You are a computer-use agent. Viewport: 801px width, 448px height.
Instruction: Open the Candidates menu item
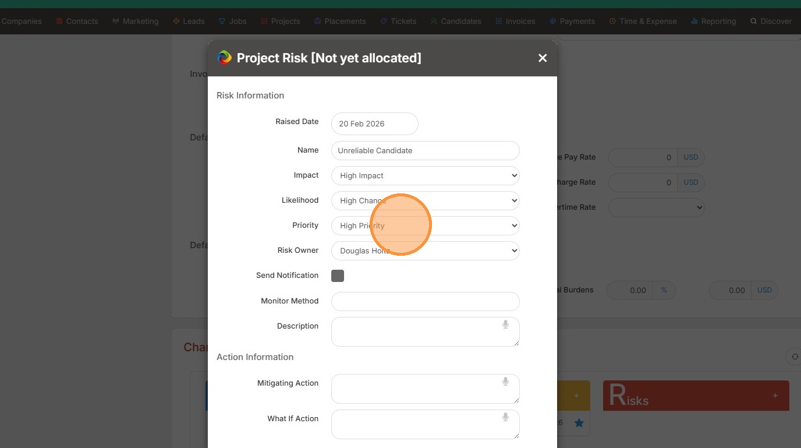(x=456, y=21)
